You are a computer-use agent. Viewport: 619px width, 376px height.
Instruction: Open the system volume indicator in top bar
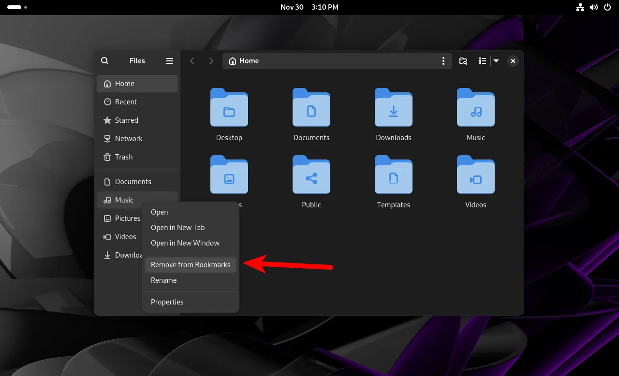[x=594, y=7]
